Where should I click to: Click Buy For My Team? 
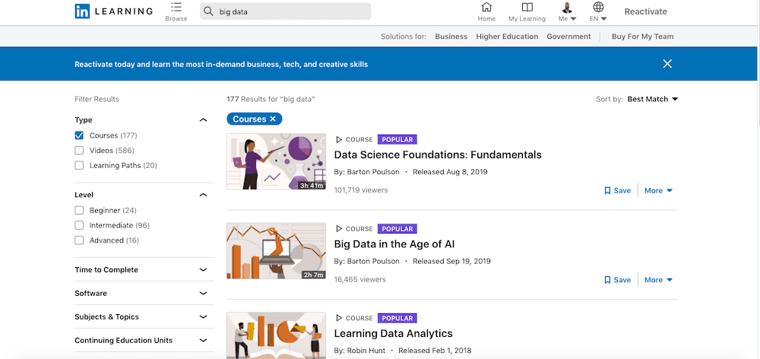(643, 37)
